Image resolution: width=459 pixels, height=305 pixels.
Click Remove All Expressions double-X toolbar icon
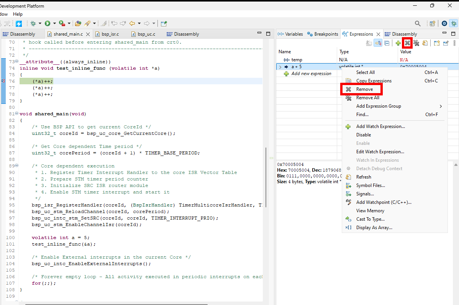coord(416,43)
